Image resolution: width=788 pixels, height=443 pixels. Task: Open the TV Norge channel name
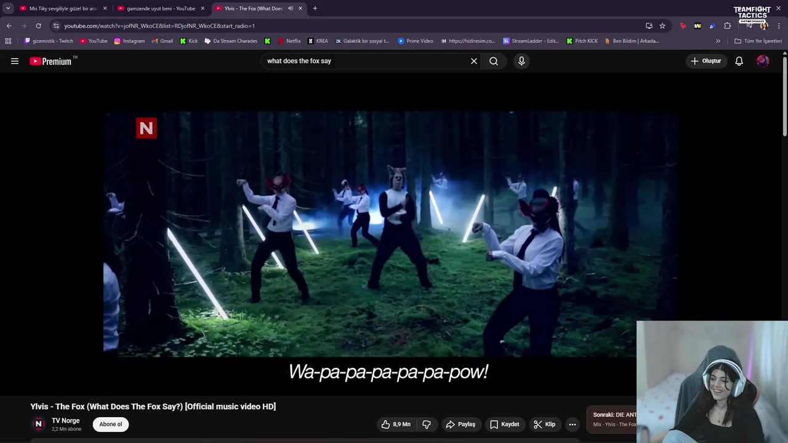coord(65,421)
